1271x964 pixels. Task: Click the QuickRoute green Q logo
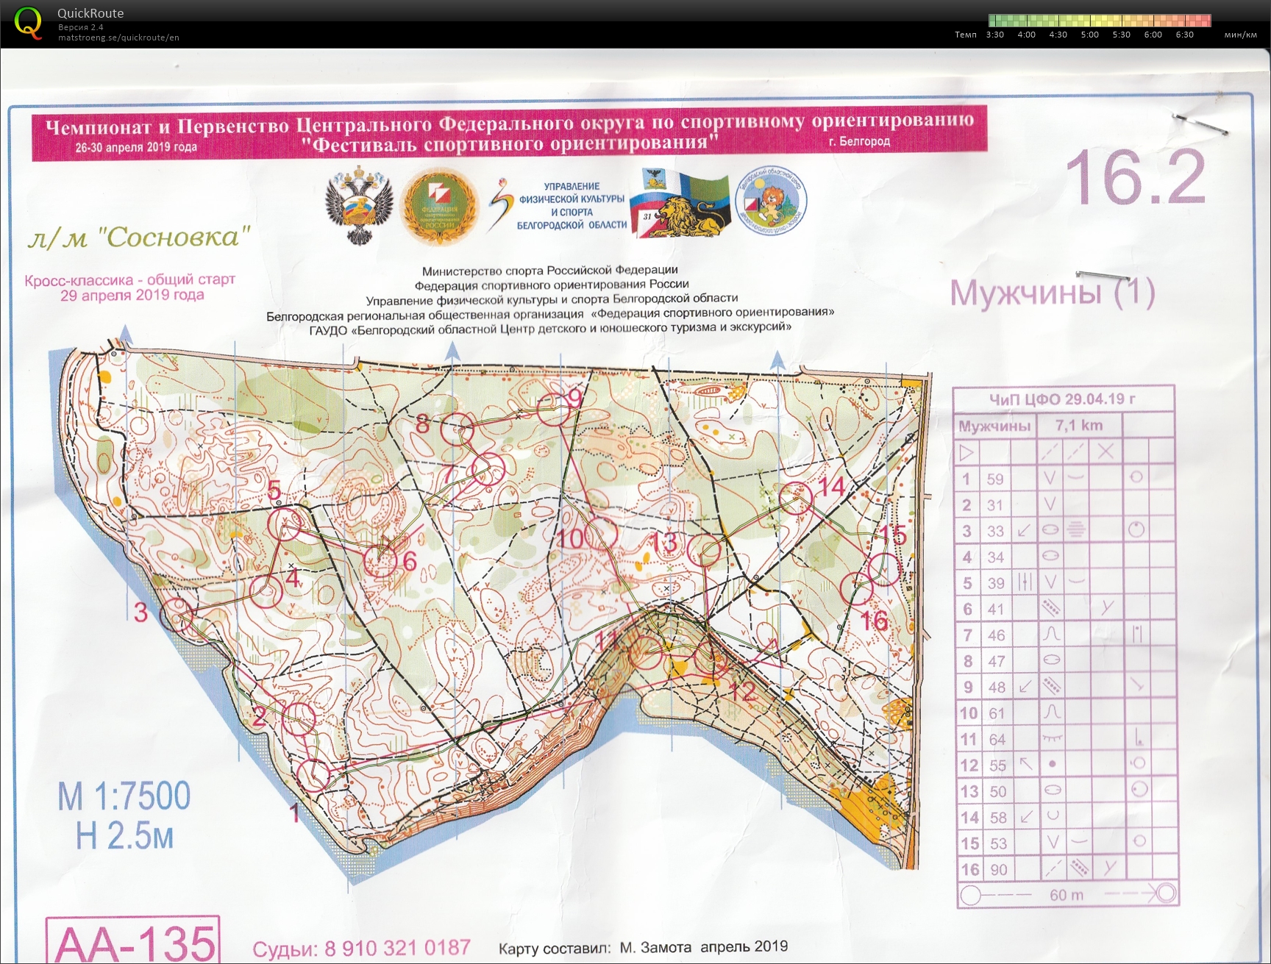click(x=28, y=23)
